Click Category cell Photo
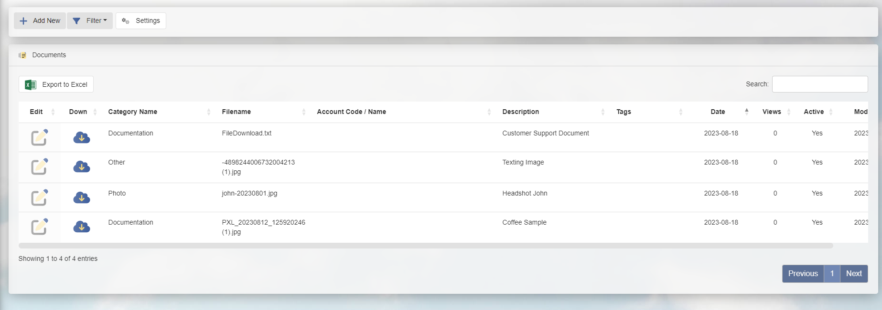Image resolution: width=882 pixels, height=310 pixels. pos(117,194)
